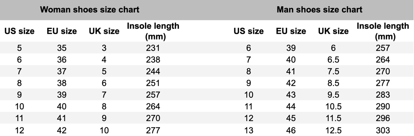Click the woman's US size column header
414x136 pixels.
pos(19,31)
